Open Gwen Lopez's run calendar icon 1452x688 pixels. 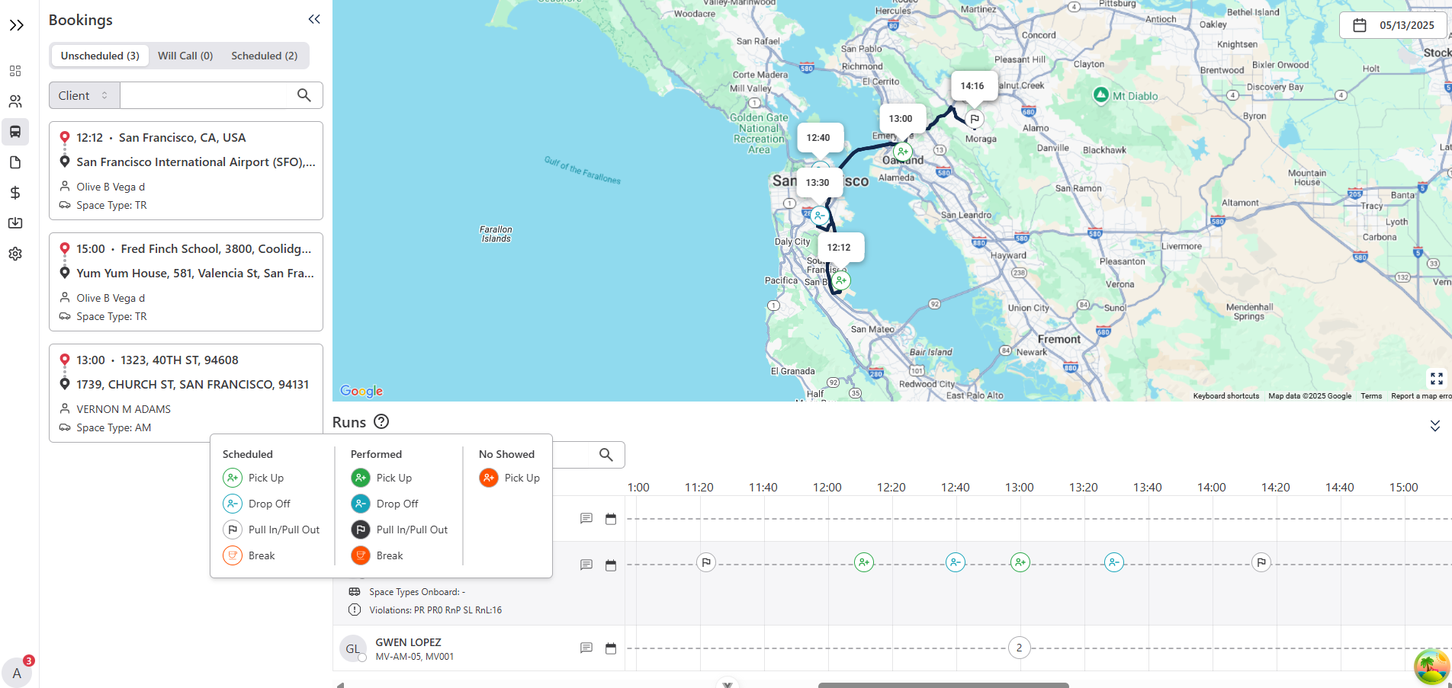click(x=610, y=648)
